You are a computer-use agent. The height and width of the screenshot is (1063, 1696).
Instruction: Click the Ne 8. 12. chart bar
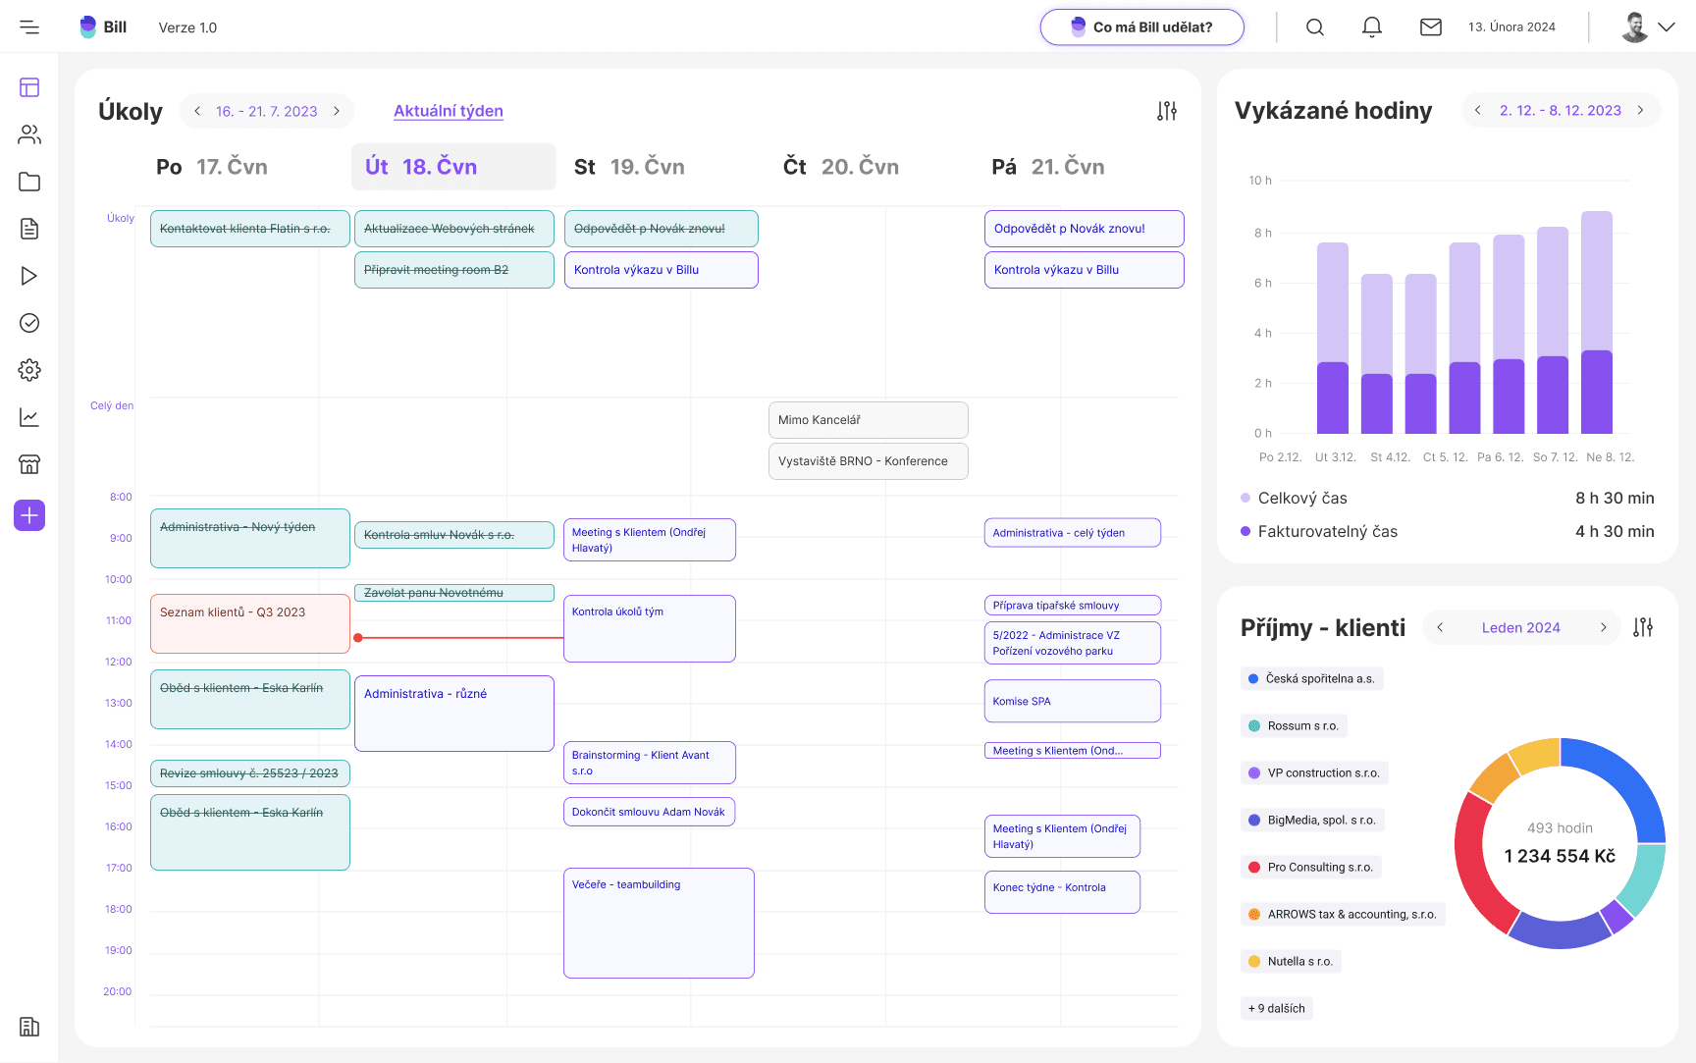pos(1597,322)
